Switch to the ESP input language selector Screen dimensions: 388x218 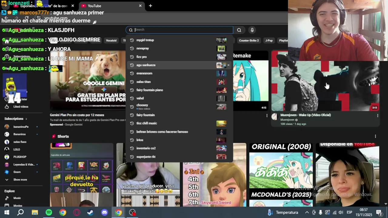(349, 213)
